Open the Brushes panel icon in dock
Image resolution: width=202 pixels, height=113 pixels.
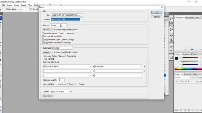[171, 36]
